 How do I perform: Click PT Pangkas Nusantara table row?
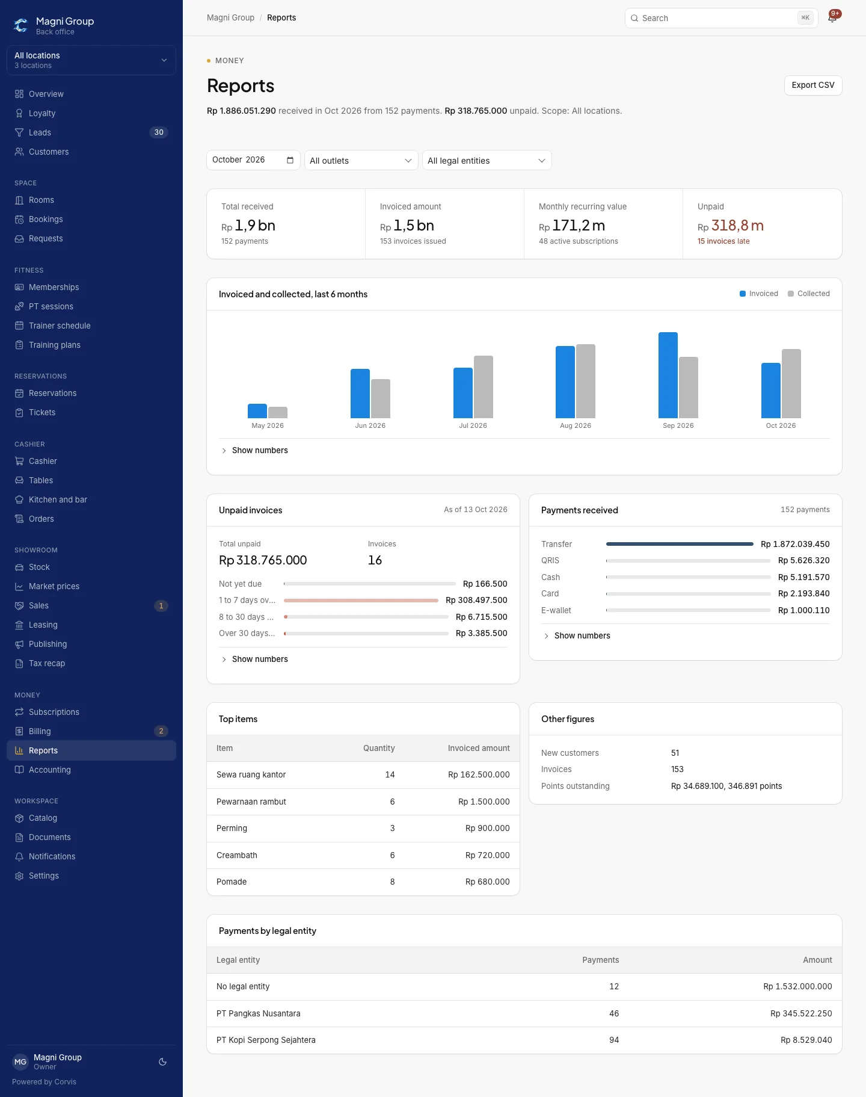(524, 1013)
